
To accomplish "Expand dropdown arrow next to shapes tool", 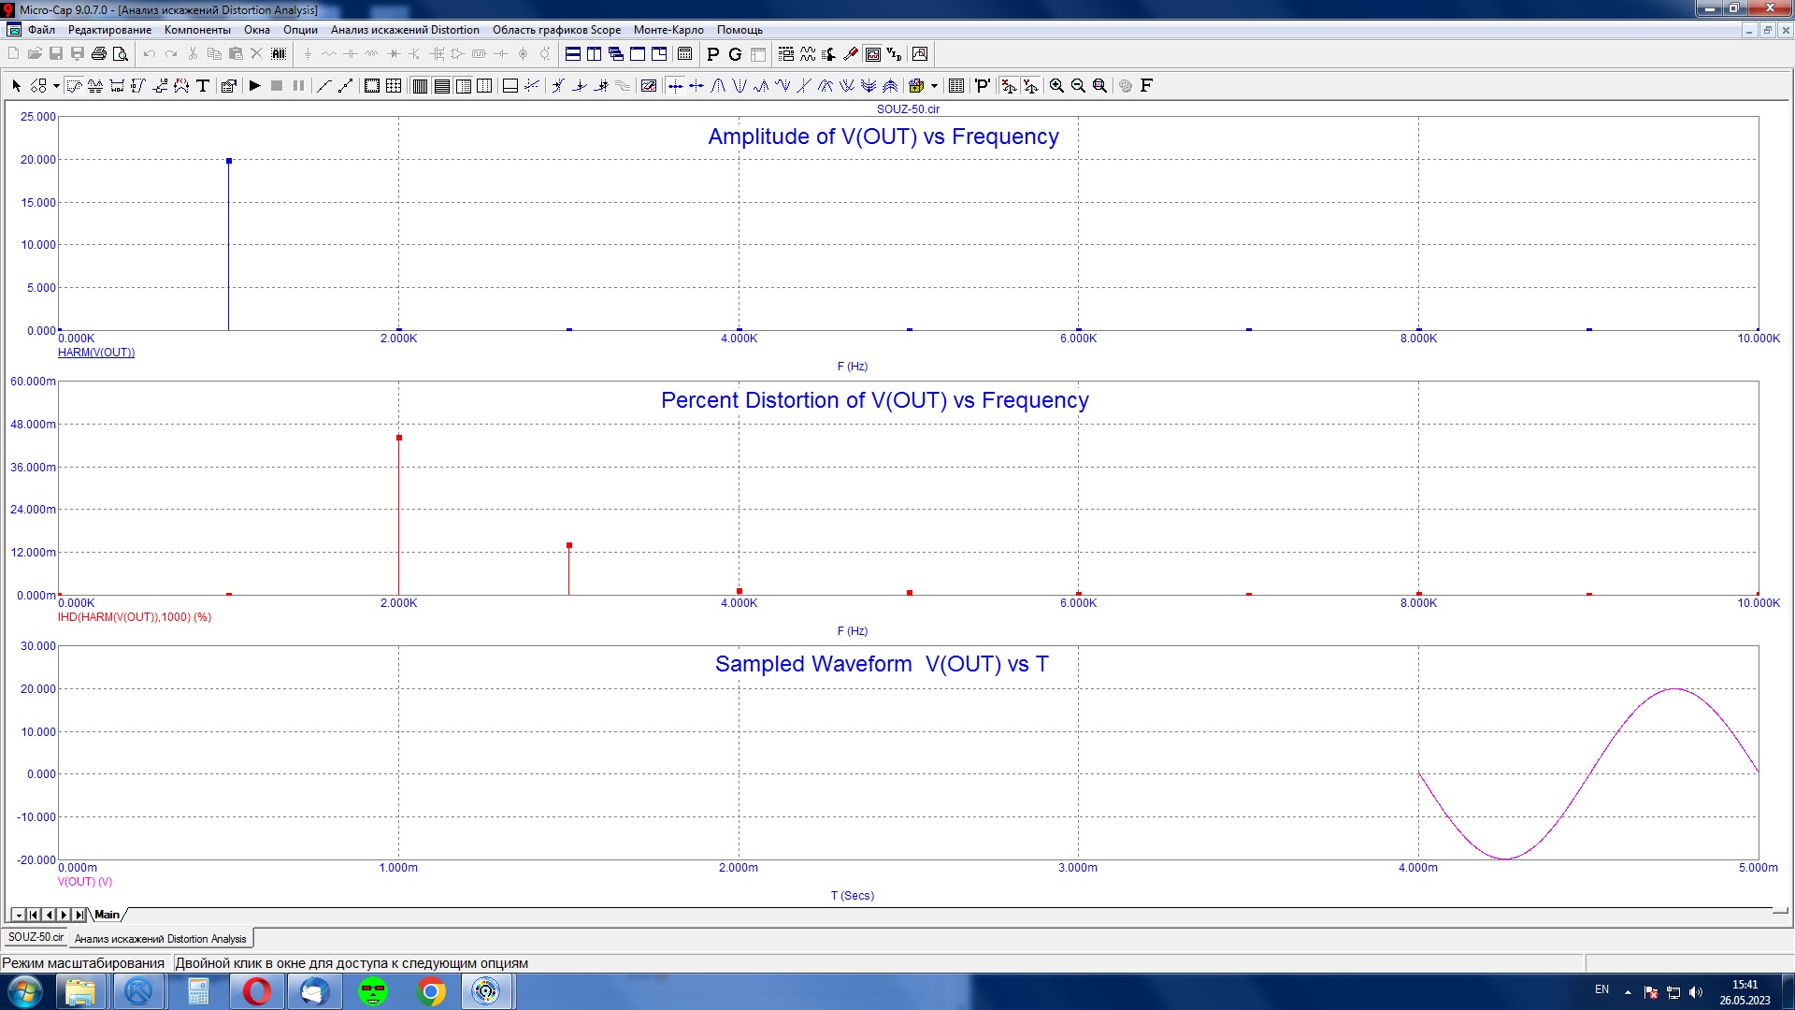I will 56,86.
